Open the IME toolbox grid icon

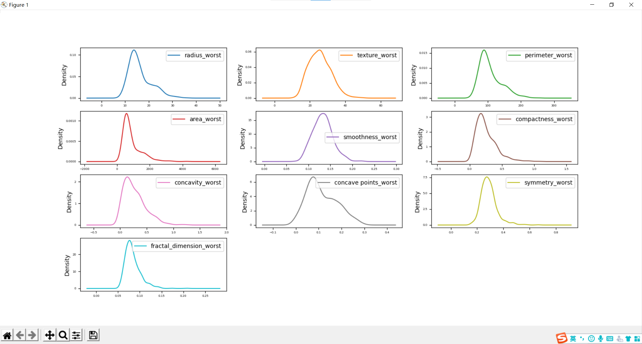pyautogui.click(x=637, y=339)
